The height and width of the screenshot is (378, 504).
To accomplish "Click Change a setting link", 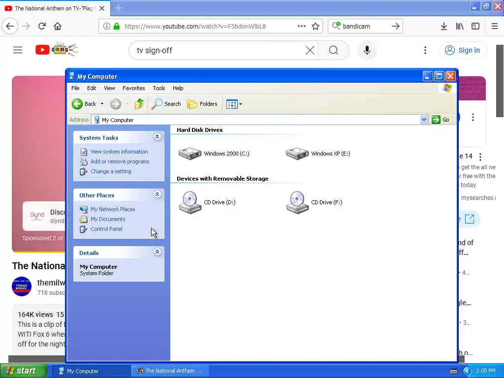I will click(x=111, y=171).
